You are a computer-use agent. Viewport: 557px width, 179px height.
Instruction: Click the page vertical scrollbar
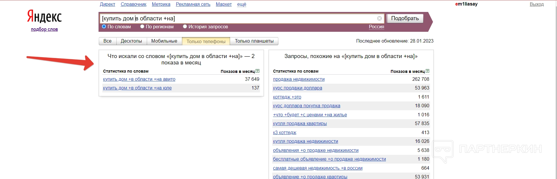pyautogui.click(x=556, y=89)
